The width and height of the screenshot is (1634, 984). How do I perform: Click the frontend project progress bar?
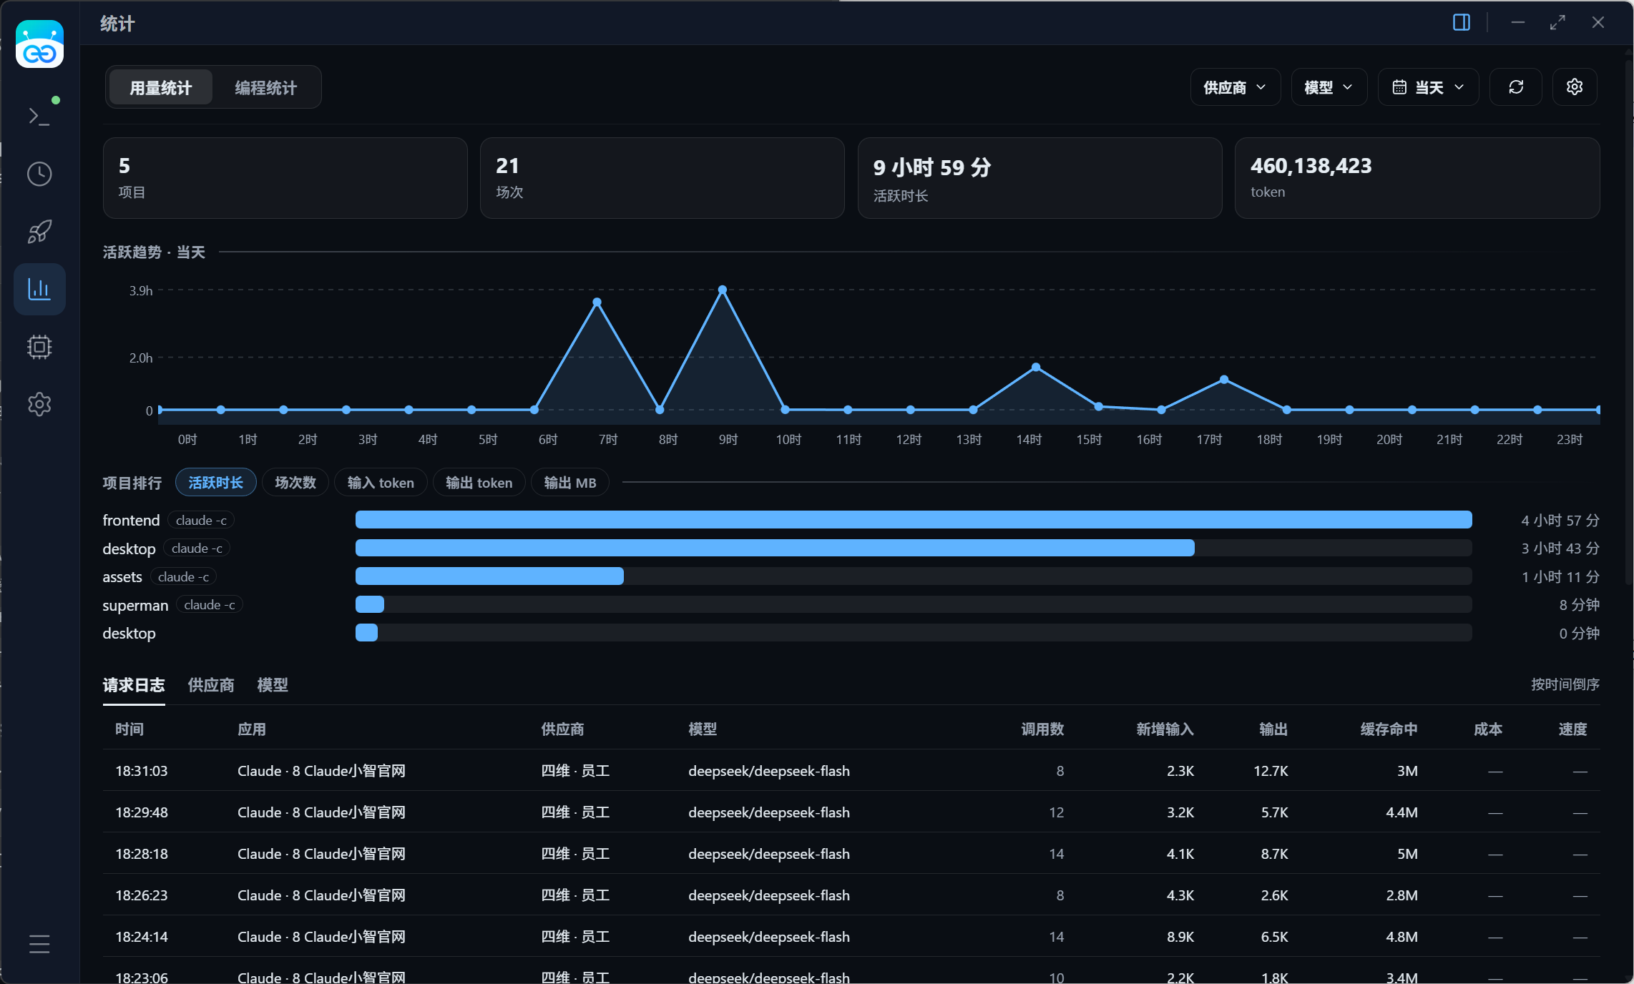(x=914, y=520)
